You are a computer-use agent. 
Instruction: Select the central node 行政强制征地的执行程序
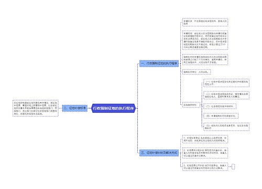click(x=114, y=108)
